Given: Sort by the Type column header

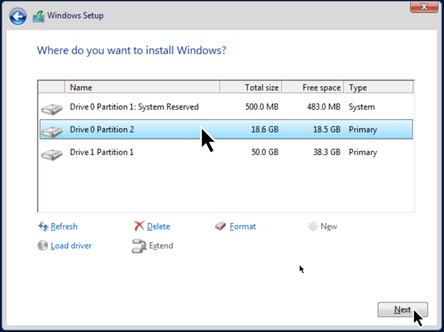Looking at the screenshot, I should coord(379,87).
